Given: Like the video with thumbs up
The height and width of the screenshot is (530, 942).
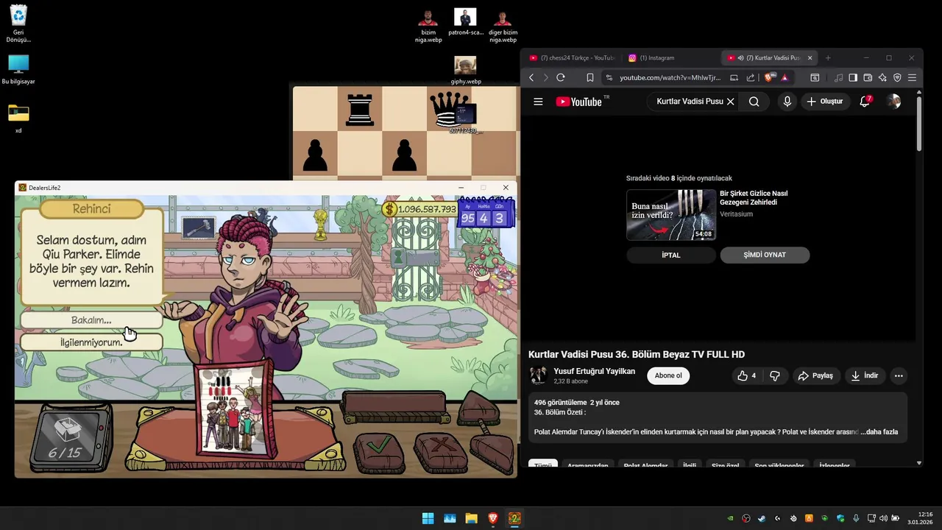Looking at the screenshot, I should [747, 375].
